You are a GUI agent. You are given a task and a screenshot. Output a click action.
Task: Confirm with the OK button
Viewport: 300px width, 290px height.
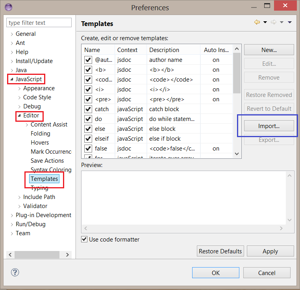point(216,273)
